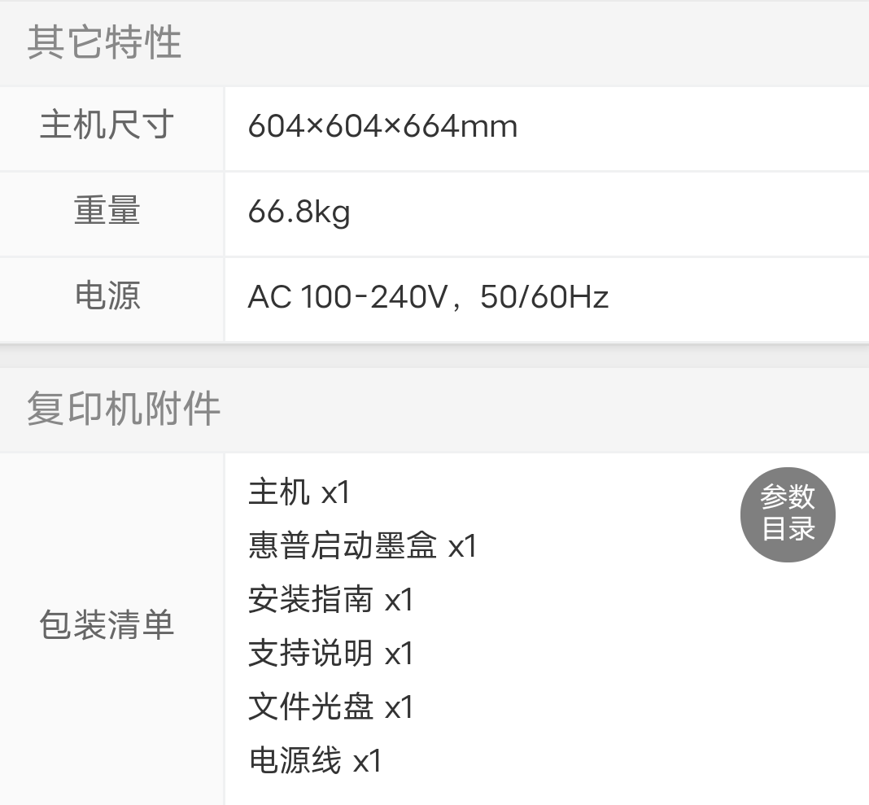This screenshot has height=805, width=869.
Task: Click the 主机 item in packing list
Action: pyautogui.click(x=279, y=492)
